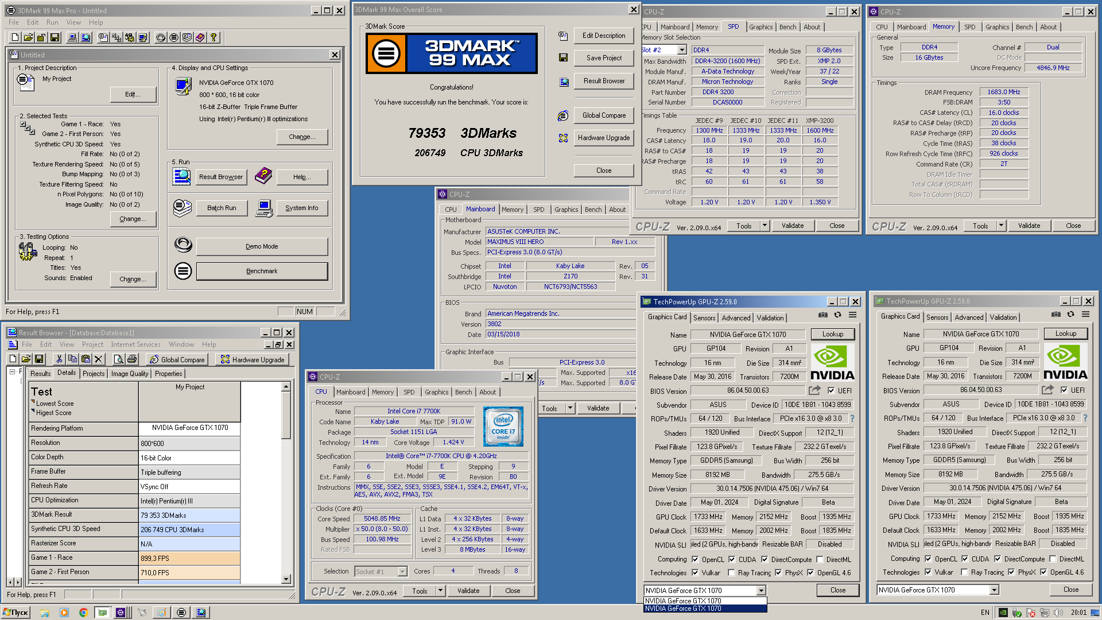The image size is (1102, 620).
Task: Switch to Graphics tab in CPU-Z CPU window
Action: 436,392
